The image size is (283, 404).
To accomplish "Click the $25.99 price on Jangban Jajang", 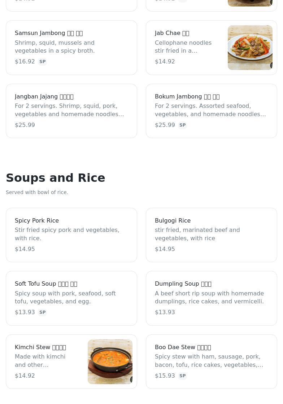I will (25, 125).
